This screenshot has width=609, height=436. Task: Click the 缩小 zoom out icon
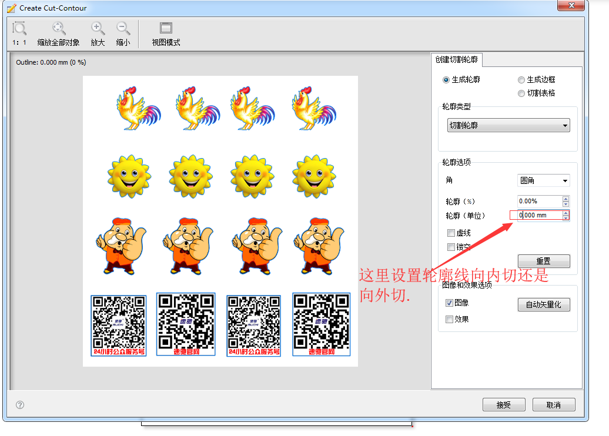[123, 28]
